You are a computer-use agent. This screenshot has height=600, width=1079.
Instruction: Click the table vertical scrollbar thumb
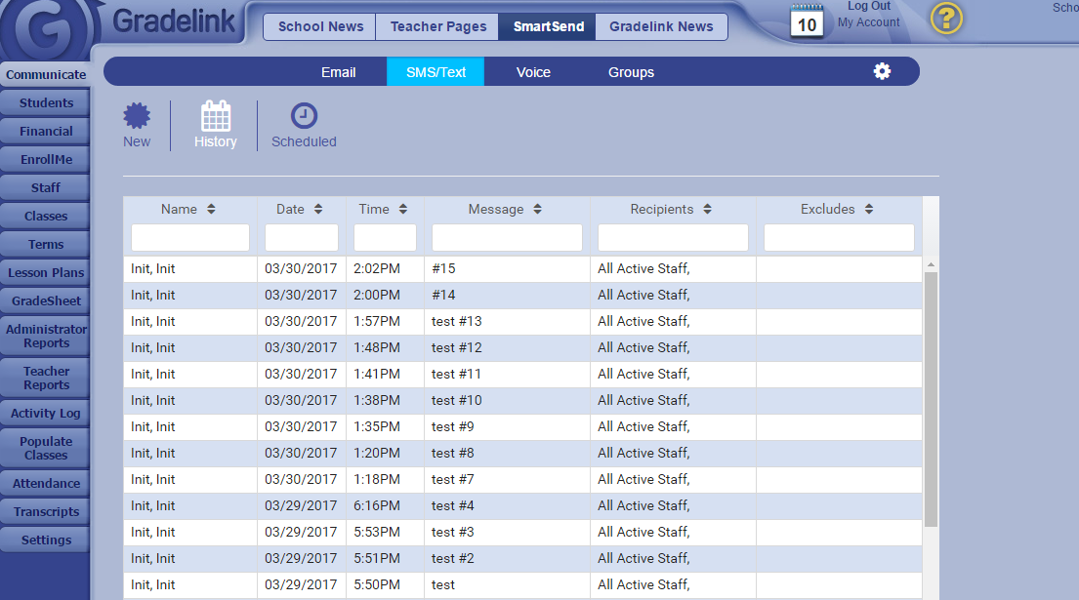[931, 399]
